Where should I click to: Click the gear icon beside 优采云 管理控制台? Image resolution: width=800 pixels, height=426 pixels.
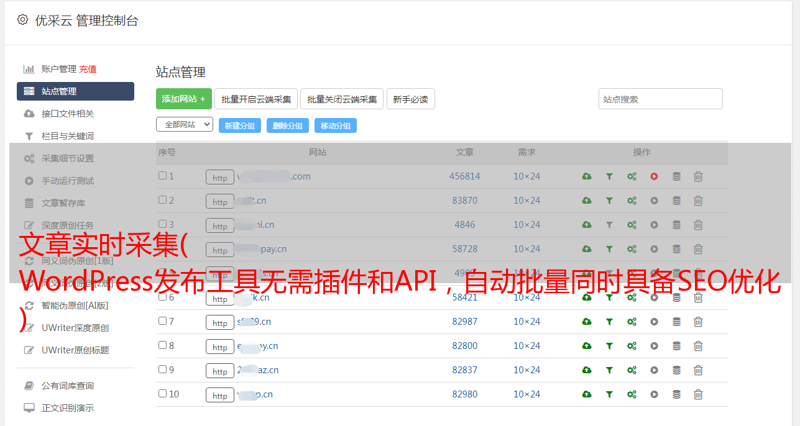click(x=23, y=20)
